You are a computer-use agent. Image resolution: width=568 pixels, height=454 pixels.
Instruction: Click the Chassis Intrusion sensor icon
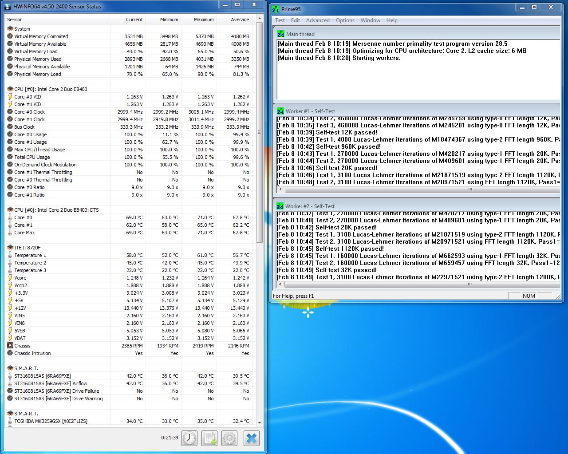(x=10, y=353)
